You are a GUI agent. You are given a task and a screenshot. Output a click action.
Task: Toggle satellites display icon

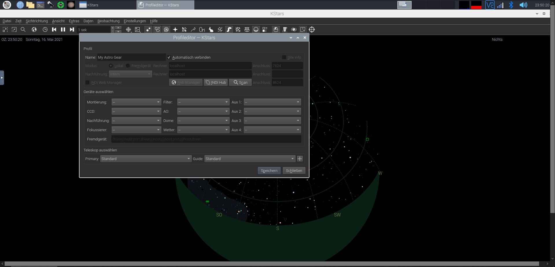click(184, 29)
